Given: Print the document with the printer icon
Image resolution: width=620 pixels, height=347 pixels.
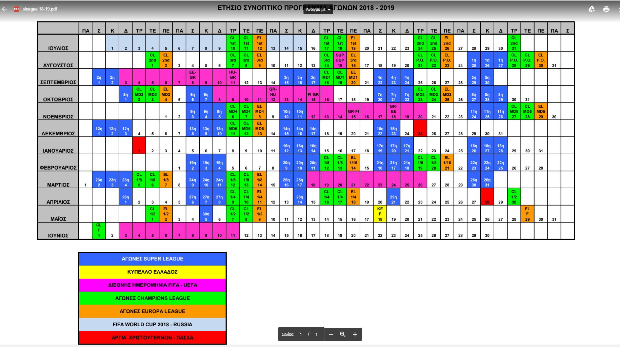Looking at the screenshot, I should click(606, 9).
